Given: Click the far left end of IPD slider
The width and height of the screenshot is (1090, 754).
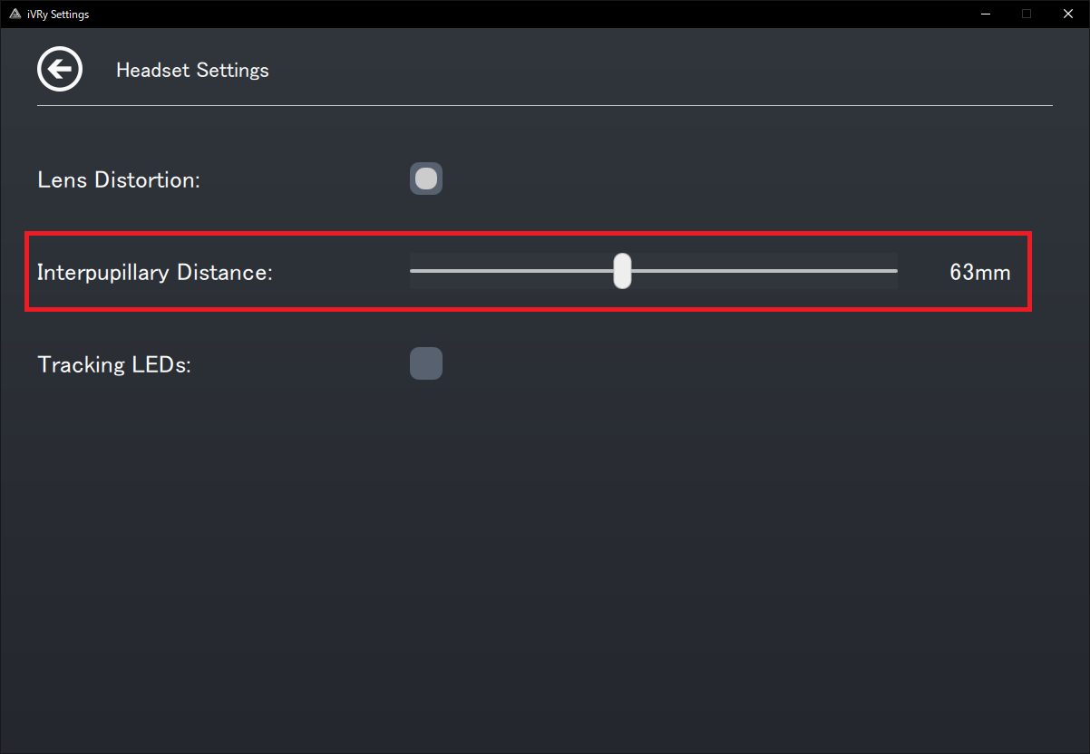Looking at the screenshot, I should [x=413, y=271].
